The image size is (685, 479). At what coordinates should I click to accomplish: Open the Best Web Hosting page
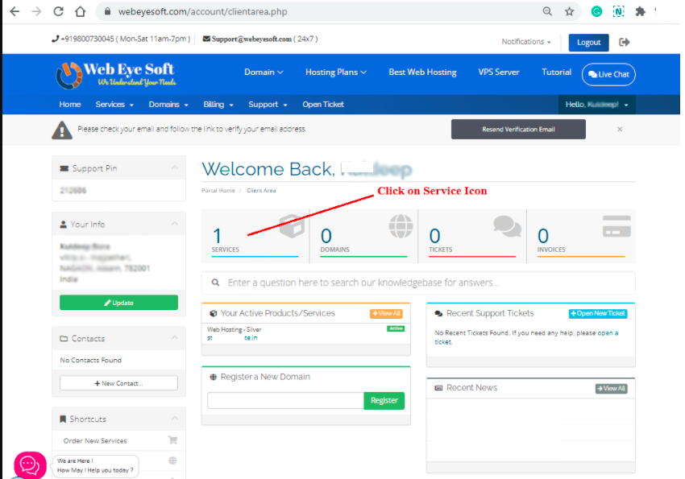[x=422, y=72]
